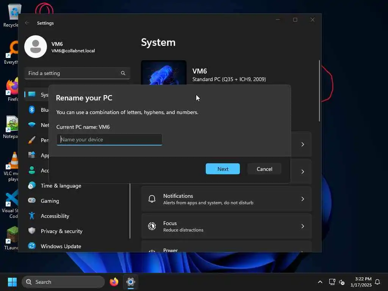Image resolution: width=388 pixels, height=291 pixels.
Task: Launch Firefox from the taskbar
Action: 114,282
